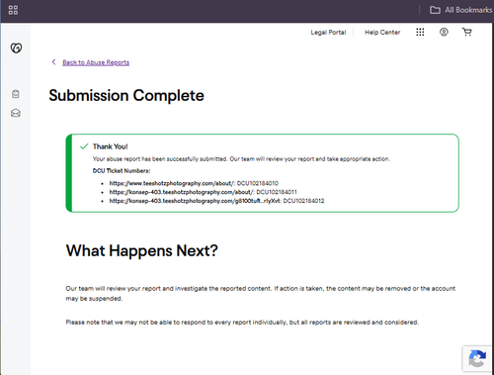Go to the Legal Portal
The height and width of the screenshot is (375, 494).
coord(328,33)
